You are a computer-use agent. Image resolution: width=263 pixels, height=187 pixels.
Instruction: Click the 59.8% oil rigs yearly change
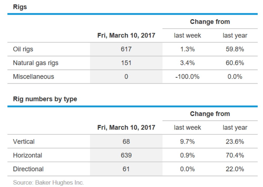235,49
